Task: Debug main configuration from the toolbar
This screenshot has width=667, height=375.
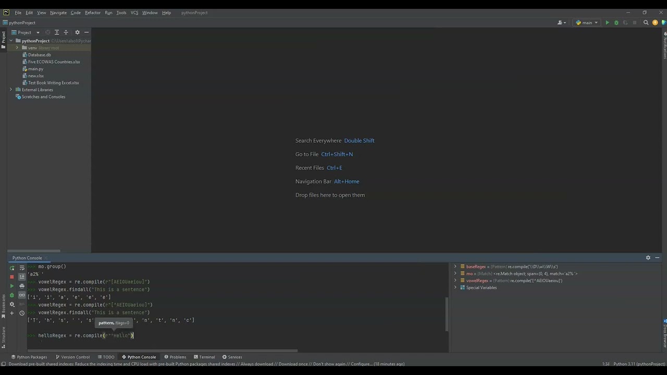Action: [616, 22]
